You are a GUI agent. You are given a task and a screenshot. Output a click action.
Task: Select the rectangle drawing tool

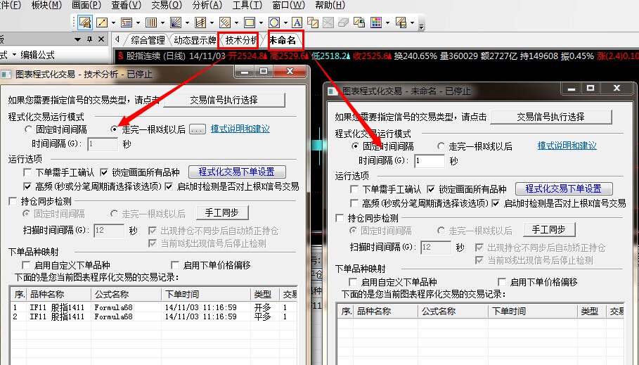tap(250, 23)
